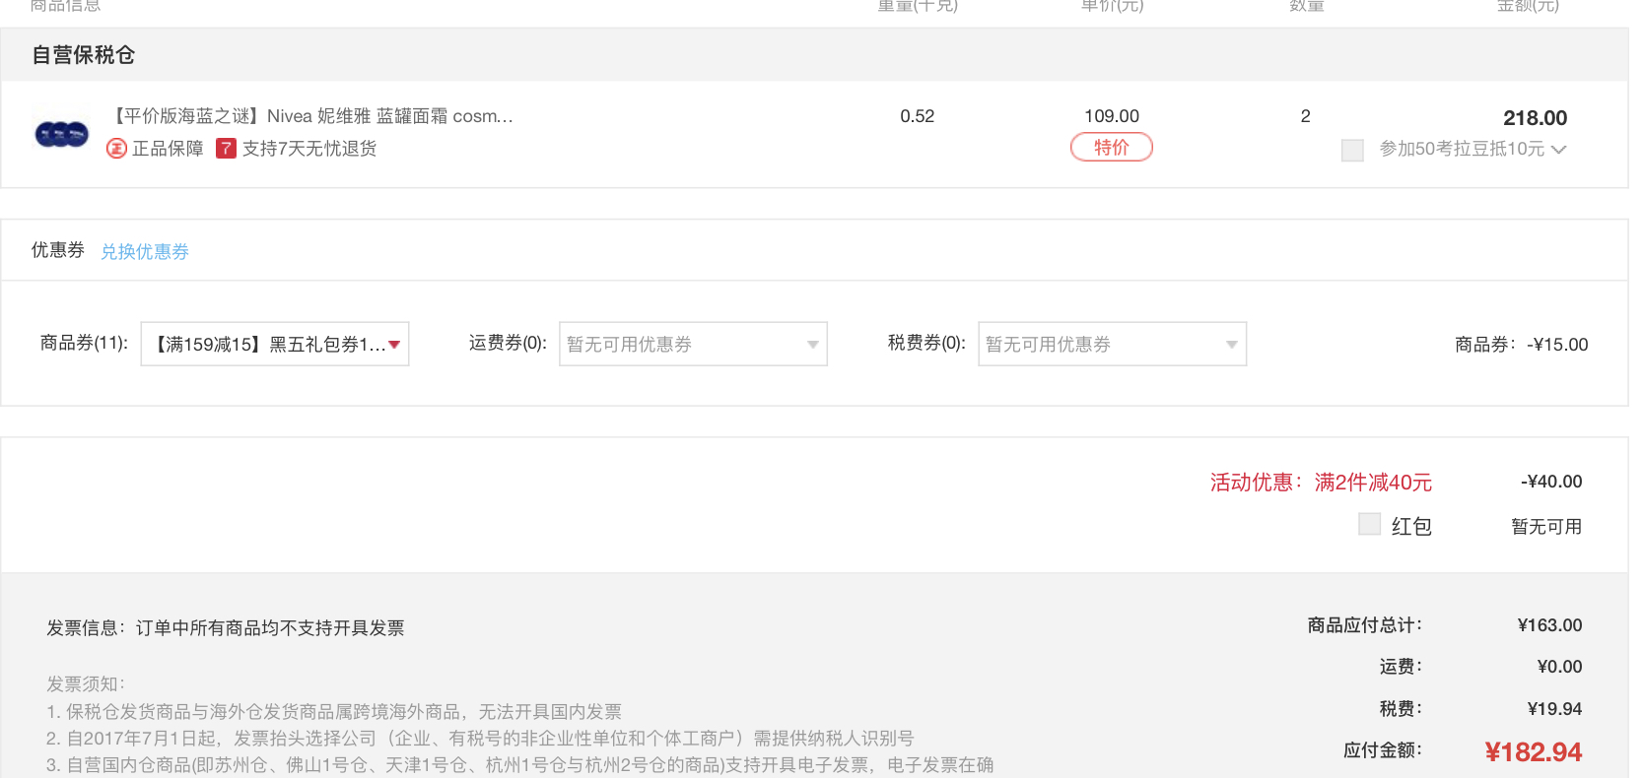Click the item total 218.00
This screenshot has height=778, width=1644.
pos(1535,118)
